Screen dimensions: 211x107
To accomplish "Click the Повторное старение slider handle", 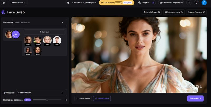I will point(47,100).
